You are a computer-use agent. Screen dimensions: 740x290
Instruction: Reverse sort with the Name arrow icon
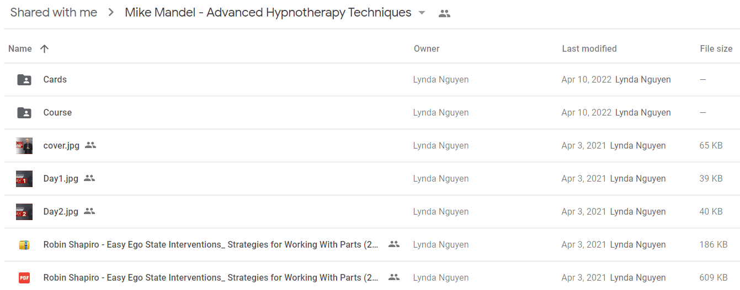(45, 48)
